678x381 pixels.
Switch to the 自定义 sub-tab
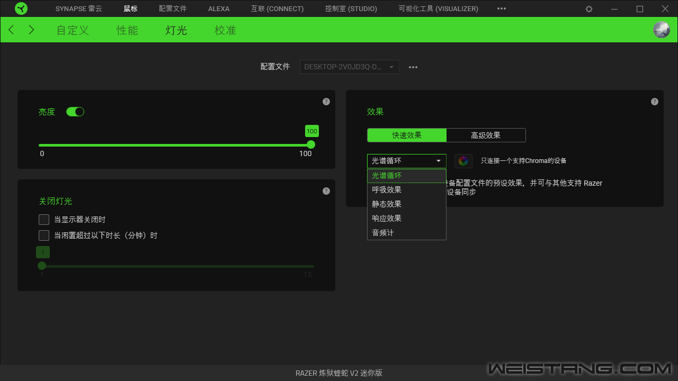(x=73, y=30)
